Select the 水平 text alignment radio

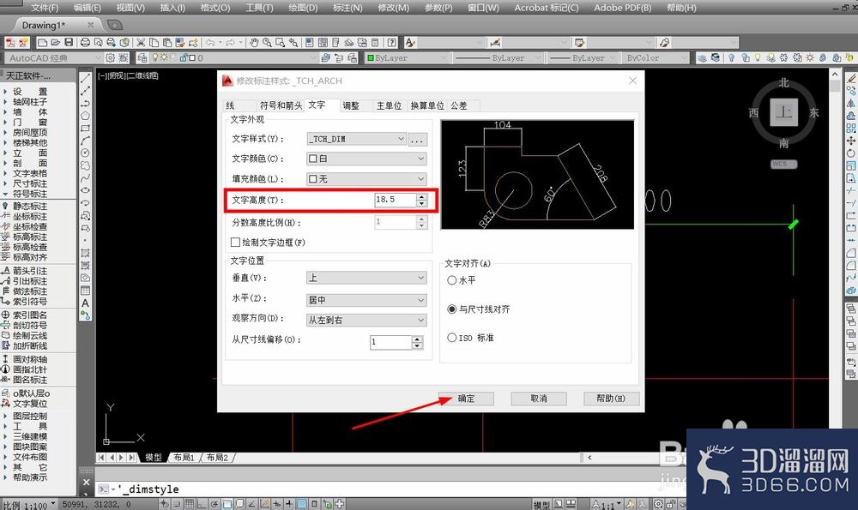[451, 280]
